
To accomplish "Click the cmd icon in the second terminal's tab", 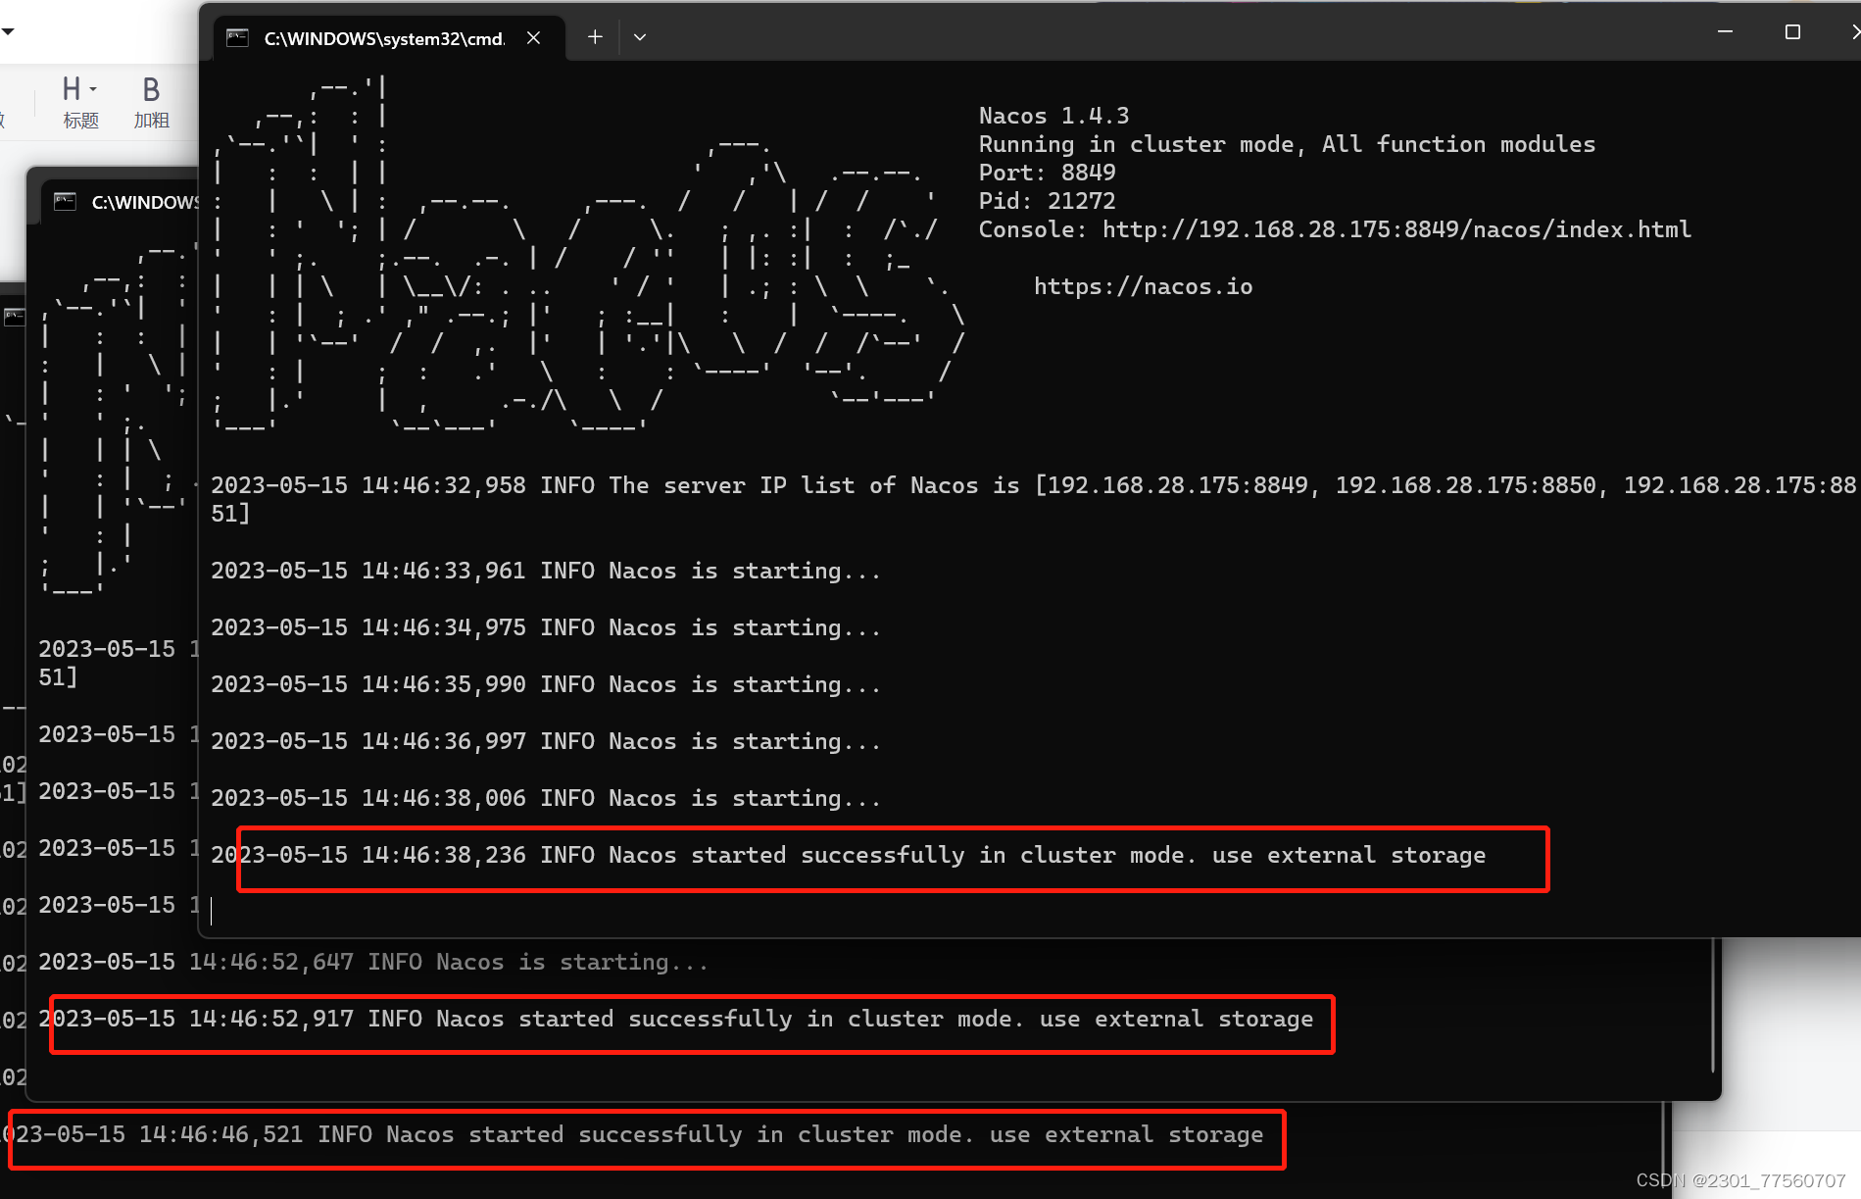I will (x=65, y=201).
